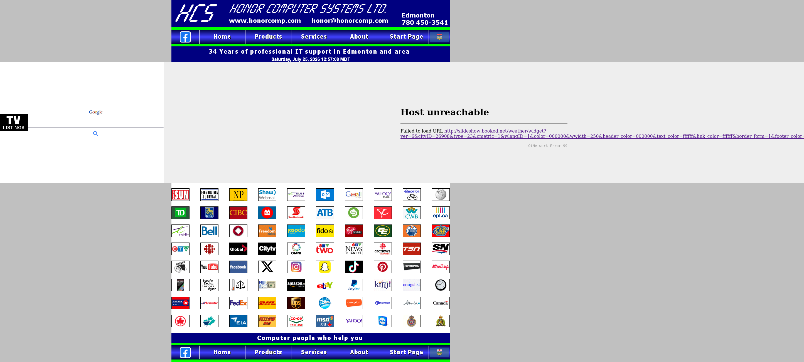The width and height of the screenshot is (804, 362).
Task: Open Services in the top navigation bar
Action: 314,37
